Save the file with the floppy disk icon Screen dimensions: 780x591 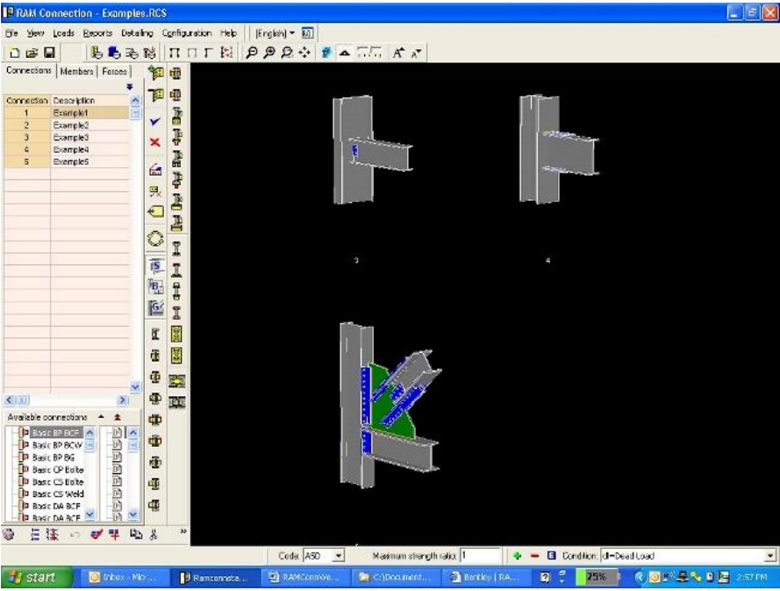(x=49, y=53)
